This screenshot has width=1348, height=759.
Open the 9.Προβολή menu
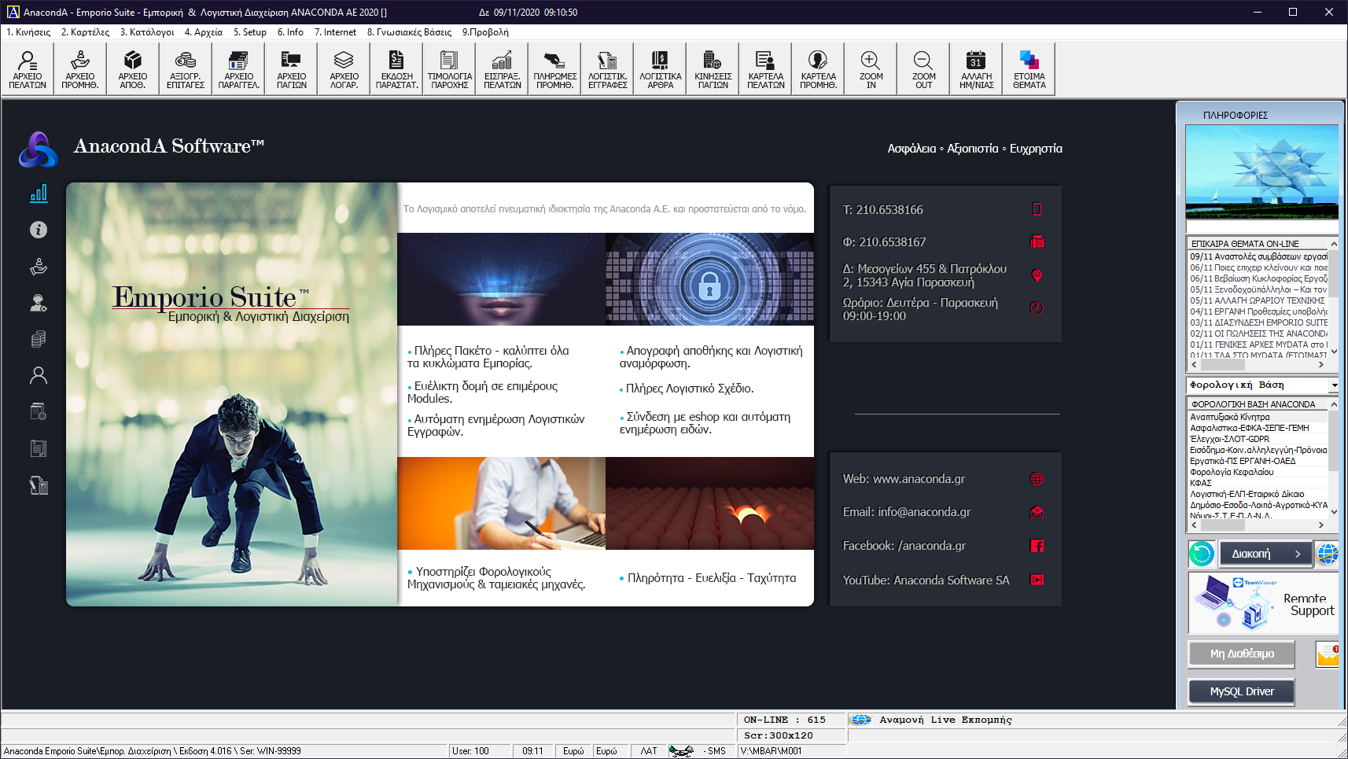point(485,32)
